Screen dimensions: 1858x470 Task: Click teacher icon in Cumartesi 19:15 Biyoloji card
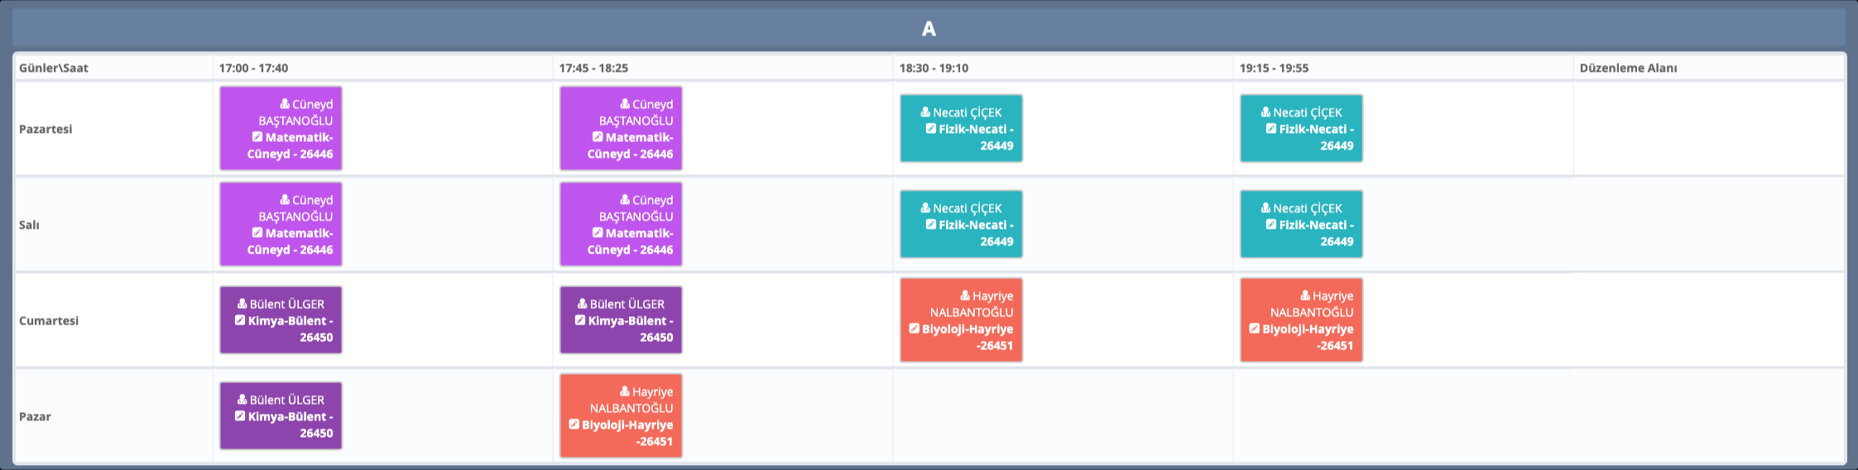pos(1305,296)
